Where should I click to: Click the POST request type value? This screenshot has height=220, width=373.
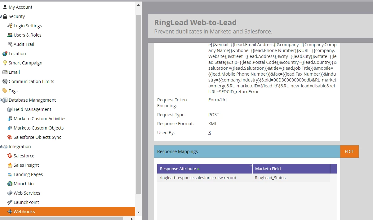coord(214,115)
